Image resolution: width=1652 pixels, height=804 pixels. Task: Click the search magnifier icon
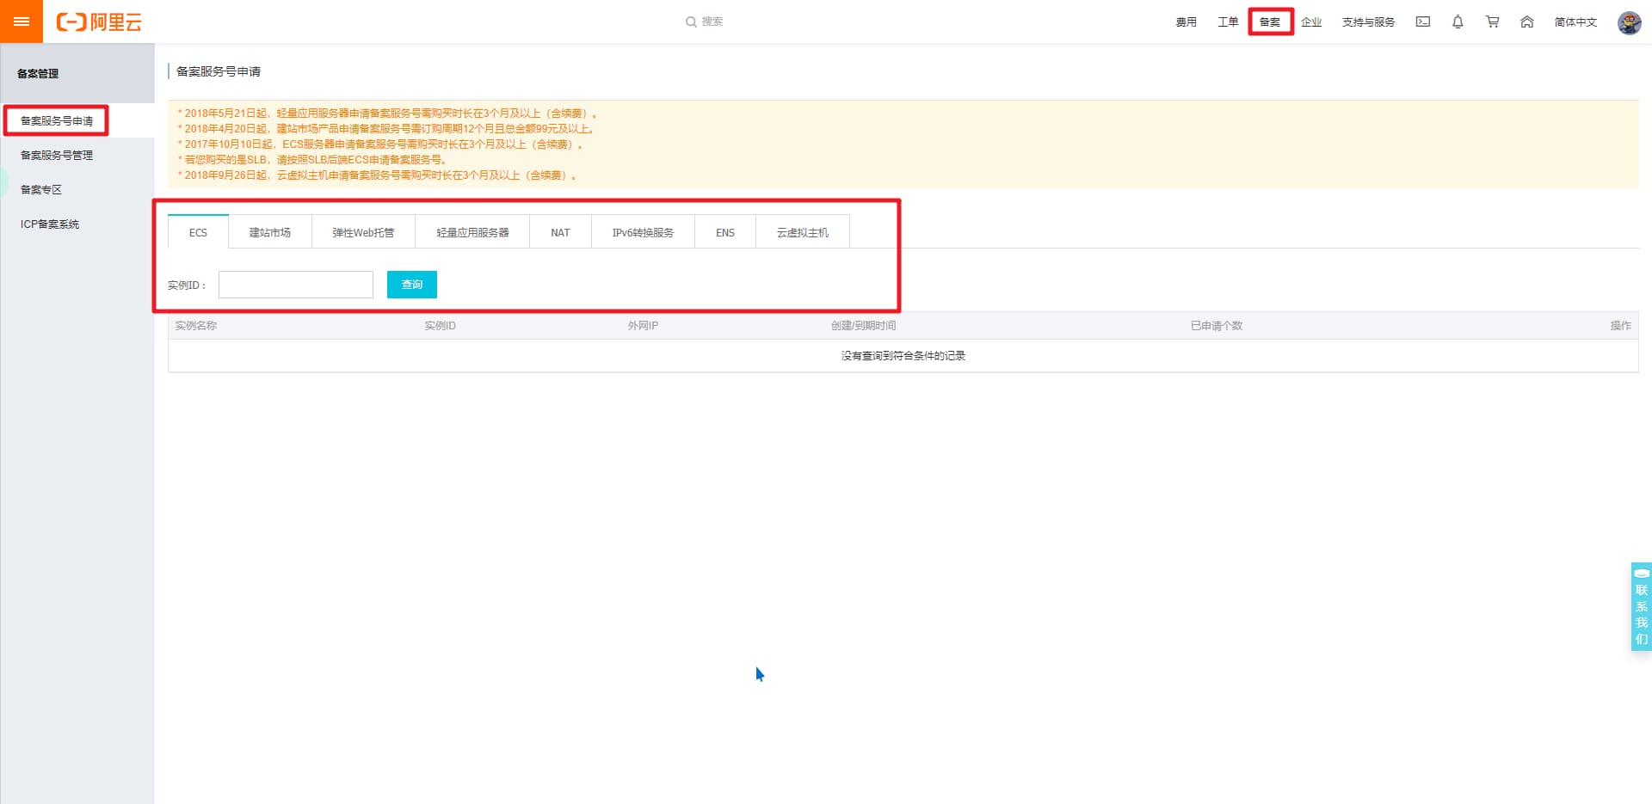click(691, 21)
